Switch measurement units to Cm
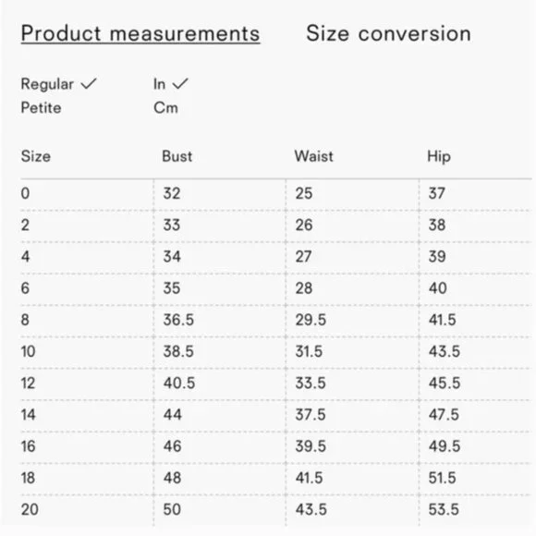Screen dimensions: 536x536 [x=165, y=108]
